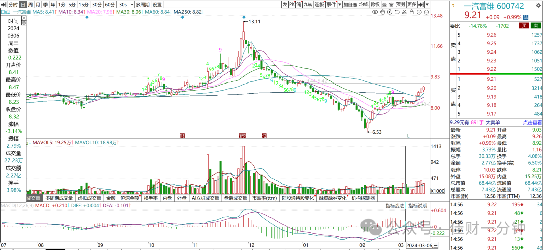Select the 1分 one-minute period
Screen dimensions: 543x250
62,5
